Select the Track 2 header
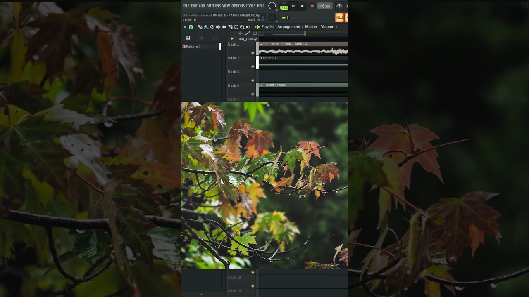Screen dimensions: 529x297 tap(241, 63)
